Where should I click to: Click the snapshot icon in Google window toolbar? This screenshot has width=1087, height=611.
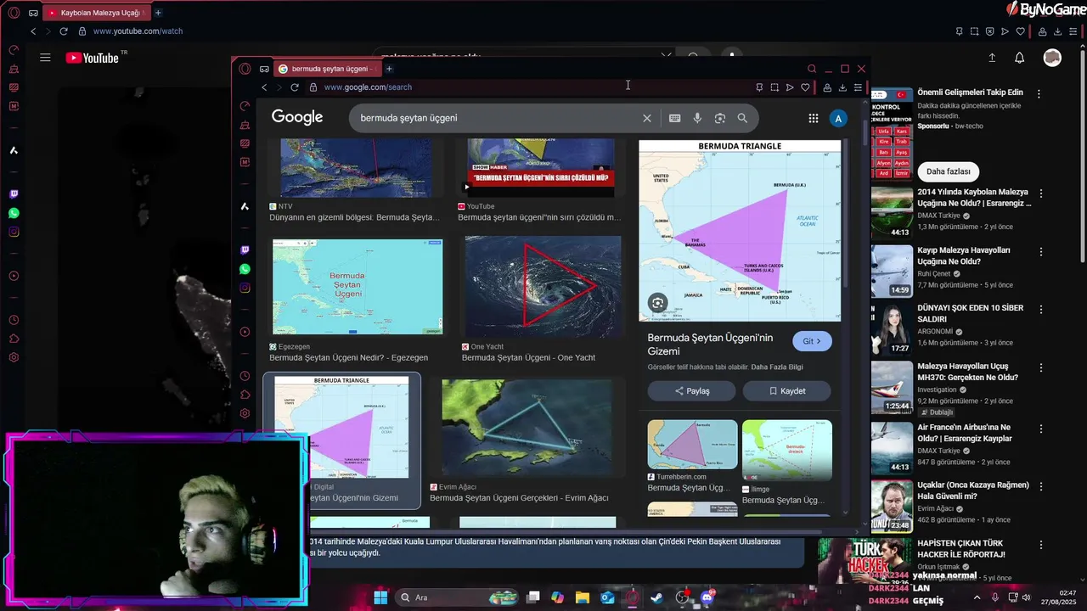[x=774, y=87]
